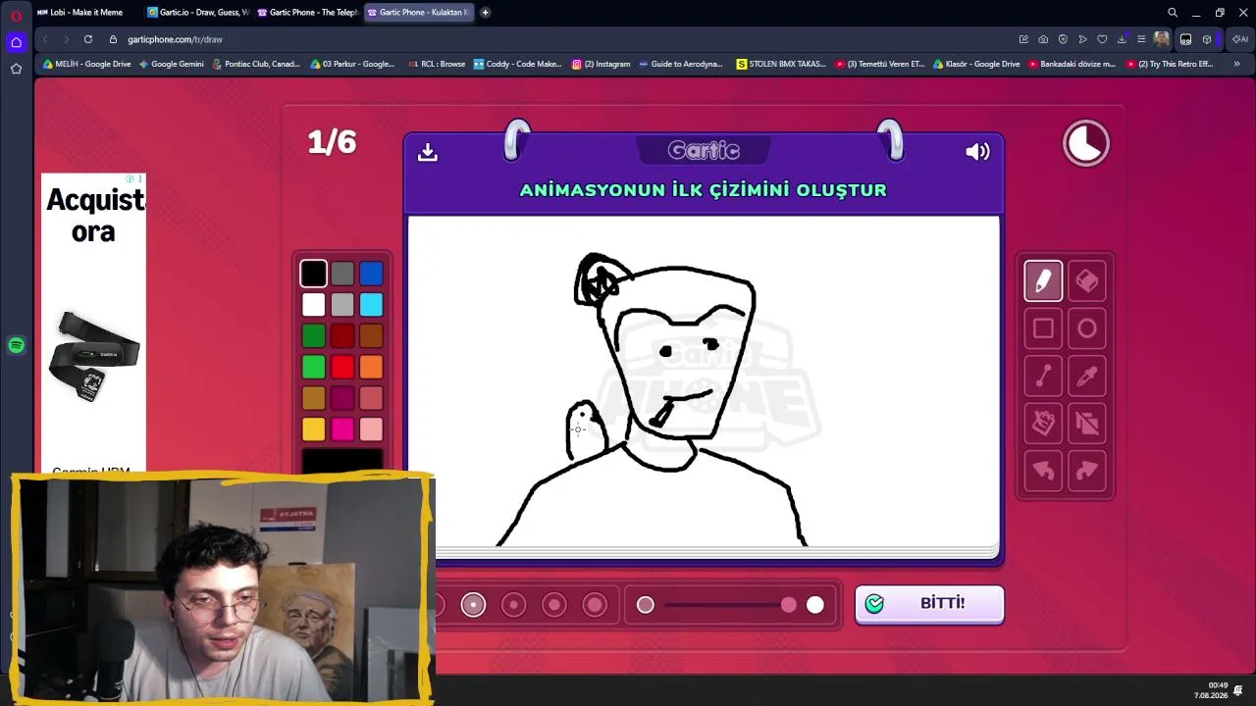
Task: Switch to the Lobi - Make it Meme tab
Action: tap(84, 13)
